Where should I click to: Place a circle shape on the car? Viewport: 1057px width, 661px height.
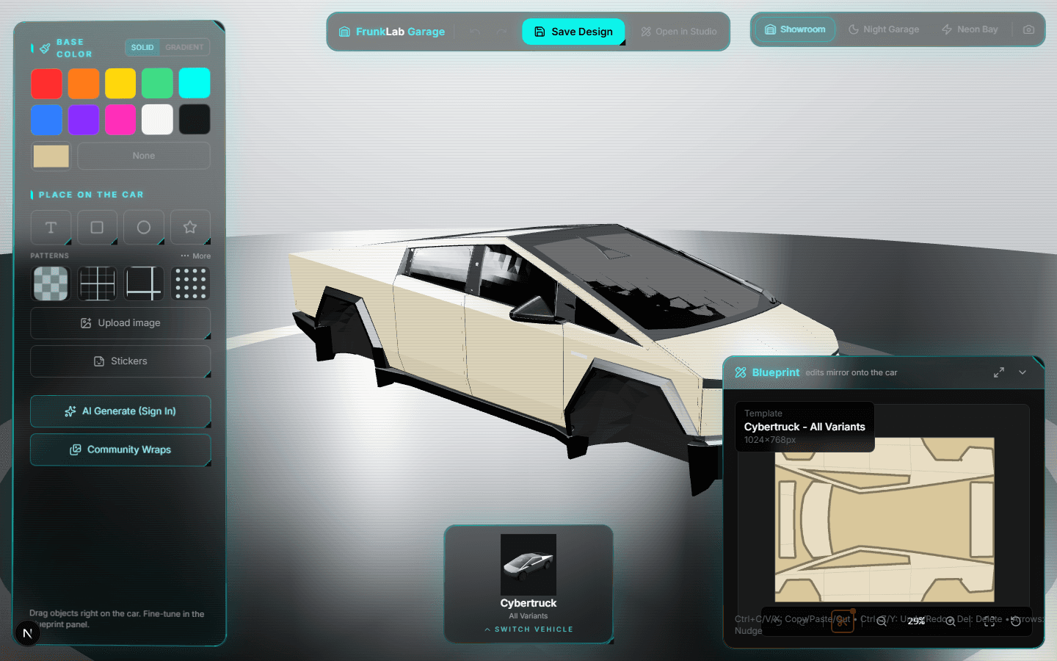point(144,228)
